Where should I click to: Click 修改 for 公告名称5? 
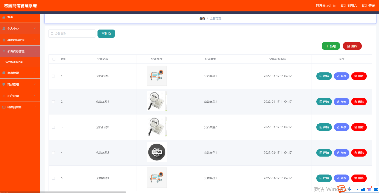(341, 76)
